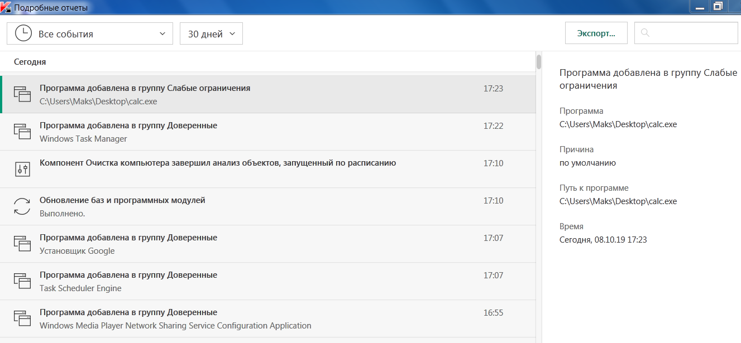Click the icon beside Task Scheduler Engine event
Viewport: 741px width, 343px height.
tap(22, 281)
